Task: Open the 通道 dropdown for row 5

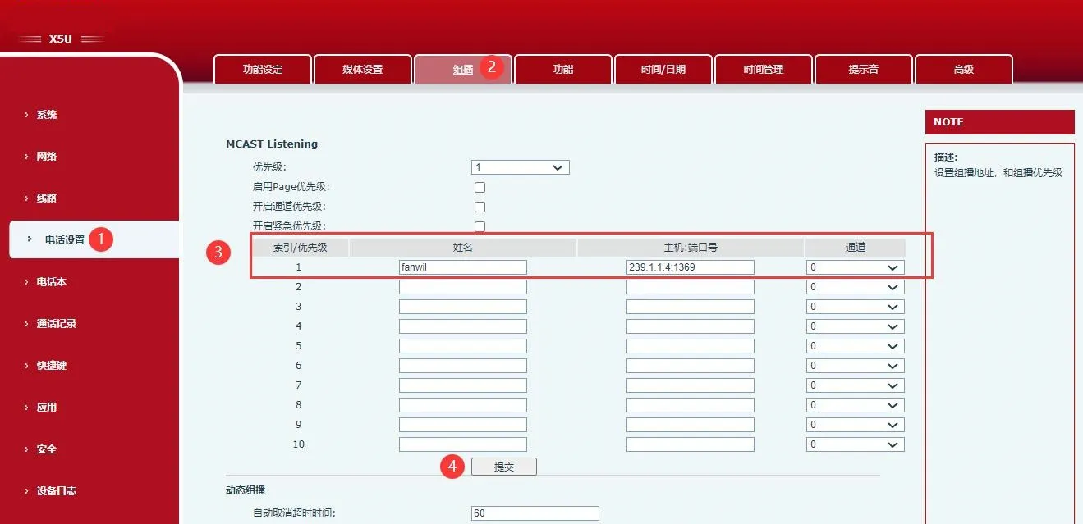Action: 855,346
